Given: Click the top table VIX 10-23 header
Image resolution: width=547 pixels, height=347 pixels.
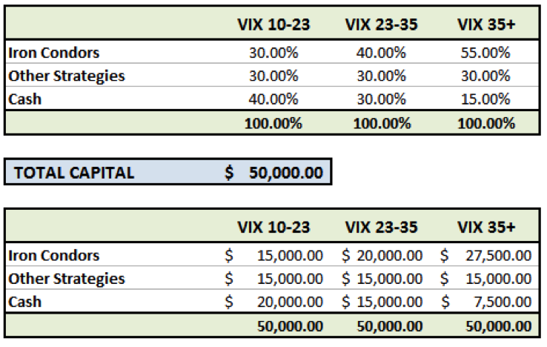Looking at the screenshot, I should click(273, 24).
